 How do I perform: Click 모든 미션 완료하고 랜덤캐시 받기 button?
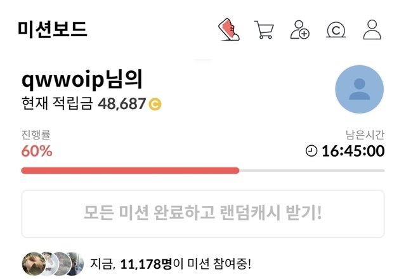203,214
